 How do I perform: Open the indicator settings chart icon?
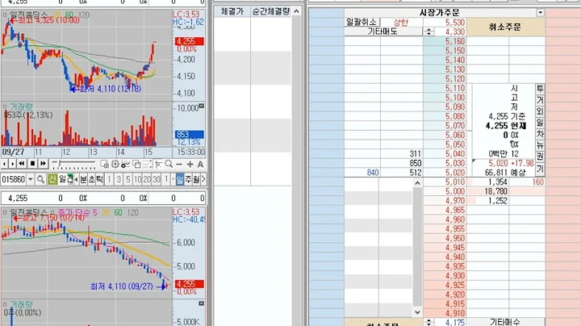click(126, 164)
